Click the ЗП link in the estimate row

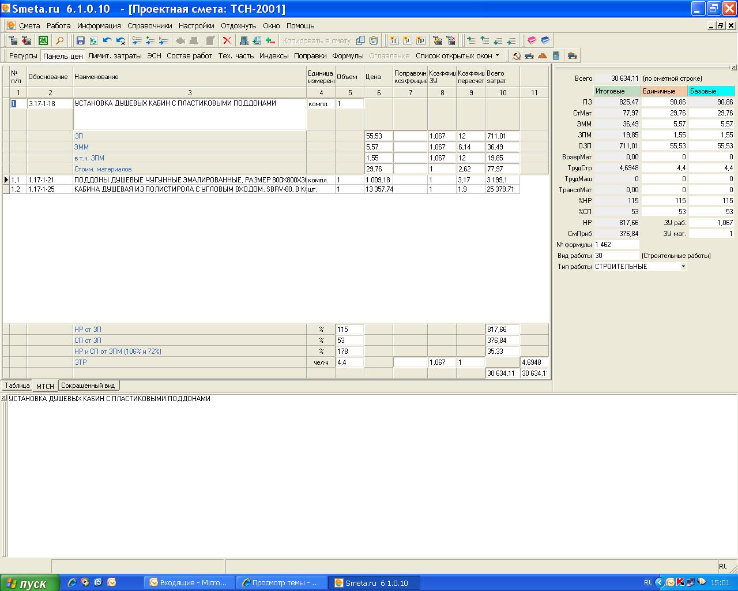pos(78,136)
